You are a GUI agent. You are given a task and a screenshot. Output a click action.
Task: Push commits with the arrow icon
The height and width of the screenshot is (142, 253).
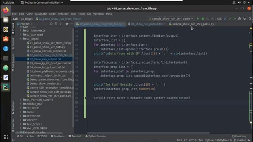tap(234, 19)
